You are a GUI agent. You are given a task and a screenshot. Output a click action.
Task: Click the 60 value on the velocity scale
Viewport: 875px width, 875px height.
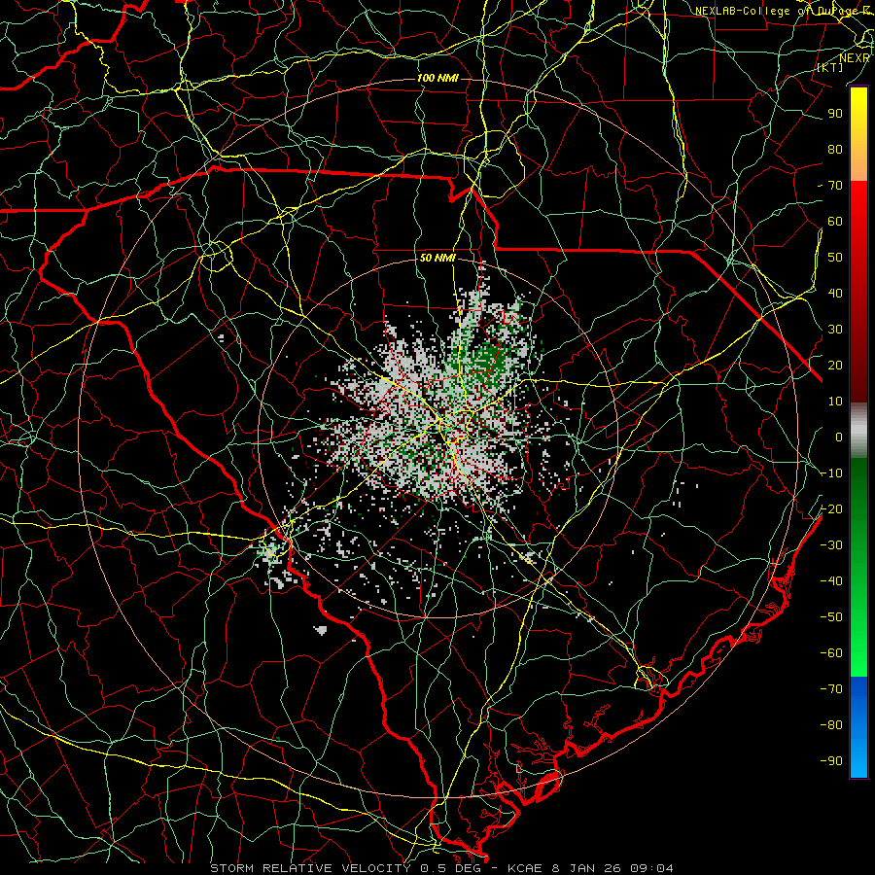pos(835,222)
